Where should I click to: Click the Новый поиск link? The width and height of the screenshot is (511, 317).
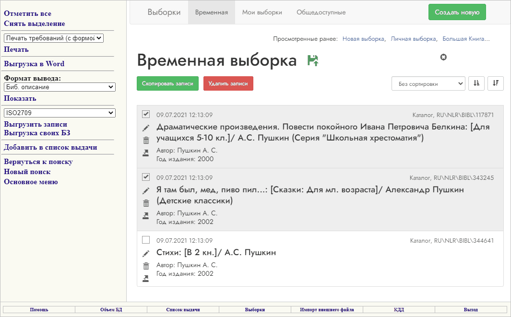point(27,172)
